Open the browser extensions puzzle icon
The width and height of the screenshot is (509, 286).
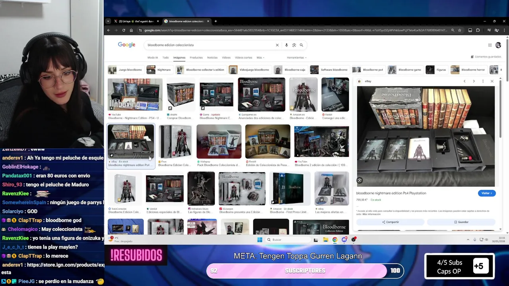478,30
